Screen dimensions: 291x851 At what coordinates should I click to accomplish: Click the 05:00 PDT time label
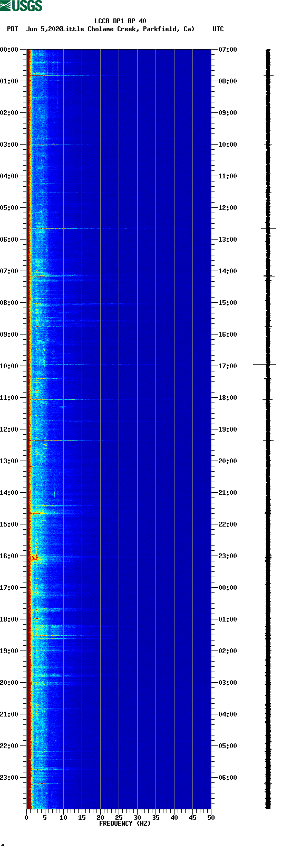9,208
